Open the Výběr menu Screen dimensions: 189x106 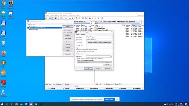tap(52, 16)
